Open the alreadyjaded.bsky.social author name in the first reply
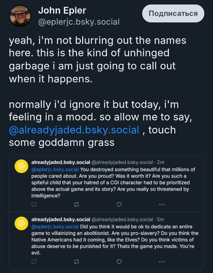The image size is (213, 273). click(x=60, y=163)
